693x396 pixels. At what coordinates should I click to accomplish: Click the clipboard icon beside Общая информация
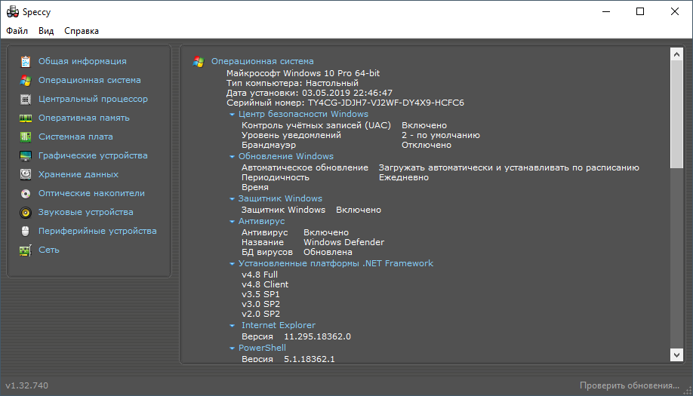point(26,62)
